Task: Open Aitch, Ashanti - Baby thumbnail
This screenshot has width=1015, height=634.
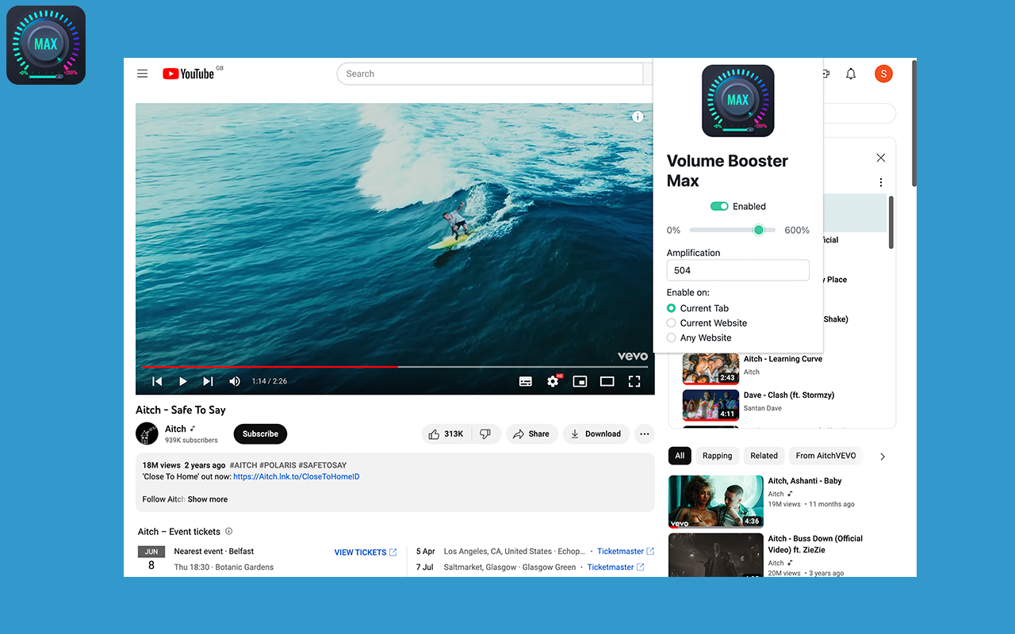Action: click(716, 502)
